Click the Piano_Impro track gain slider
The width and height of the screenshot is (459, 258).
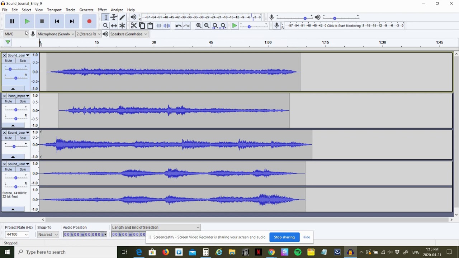point(15,110)
